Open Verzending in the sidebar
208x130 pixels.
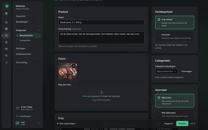coord(21,62)
